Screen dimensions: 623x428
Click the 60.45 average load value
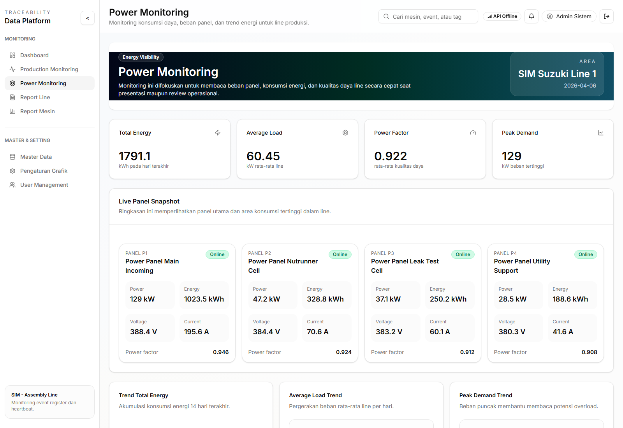263,156
